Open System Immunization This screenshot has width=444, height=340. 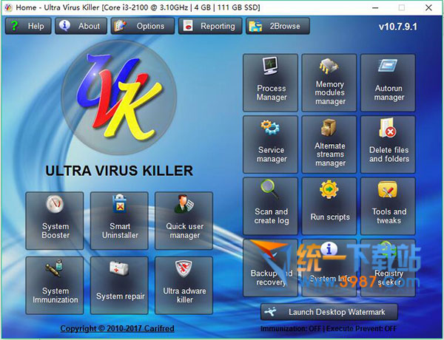55,285
